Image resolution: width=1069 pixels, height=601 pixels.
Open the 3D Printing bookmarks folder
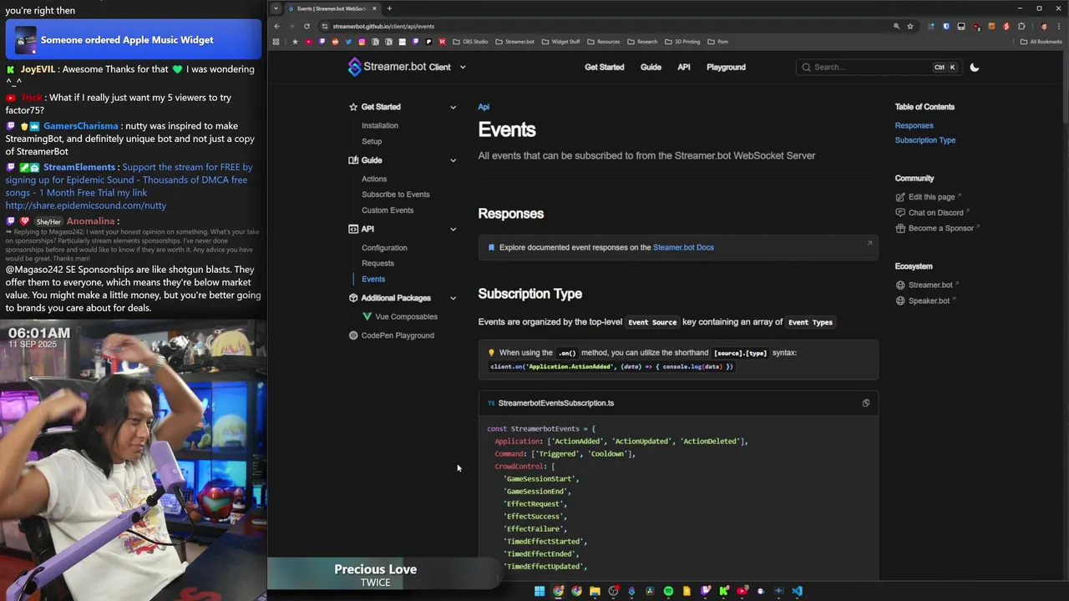point(682,42)
